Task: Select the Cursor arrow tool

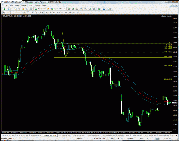Action: click(x=4, y=13)
